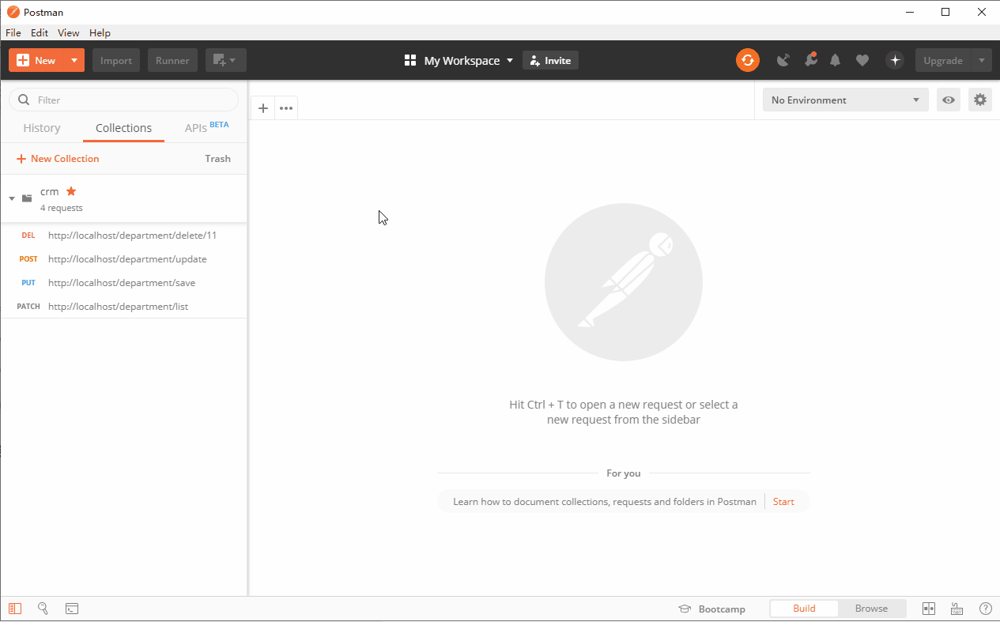Switch to the Collections tab
This screenshot has height=622, width=1000.
123,128
